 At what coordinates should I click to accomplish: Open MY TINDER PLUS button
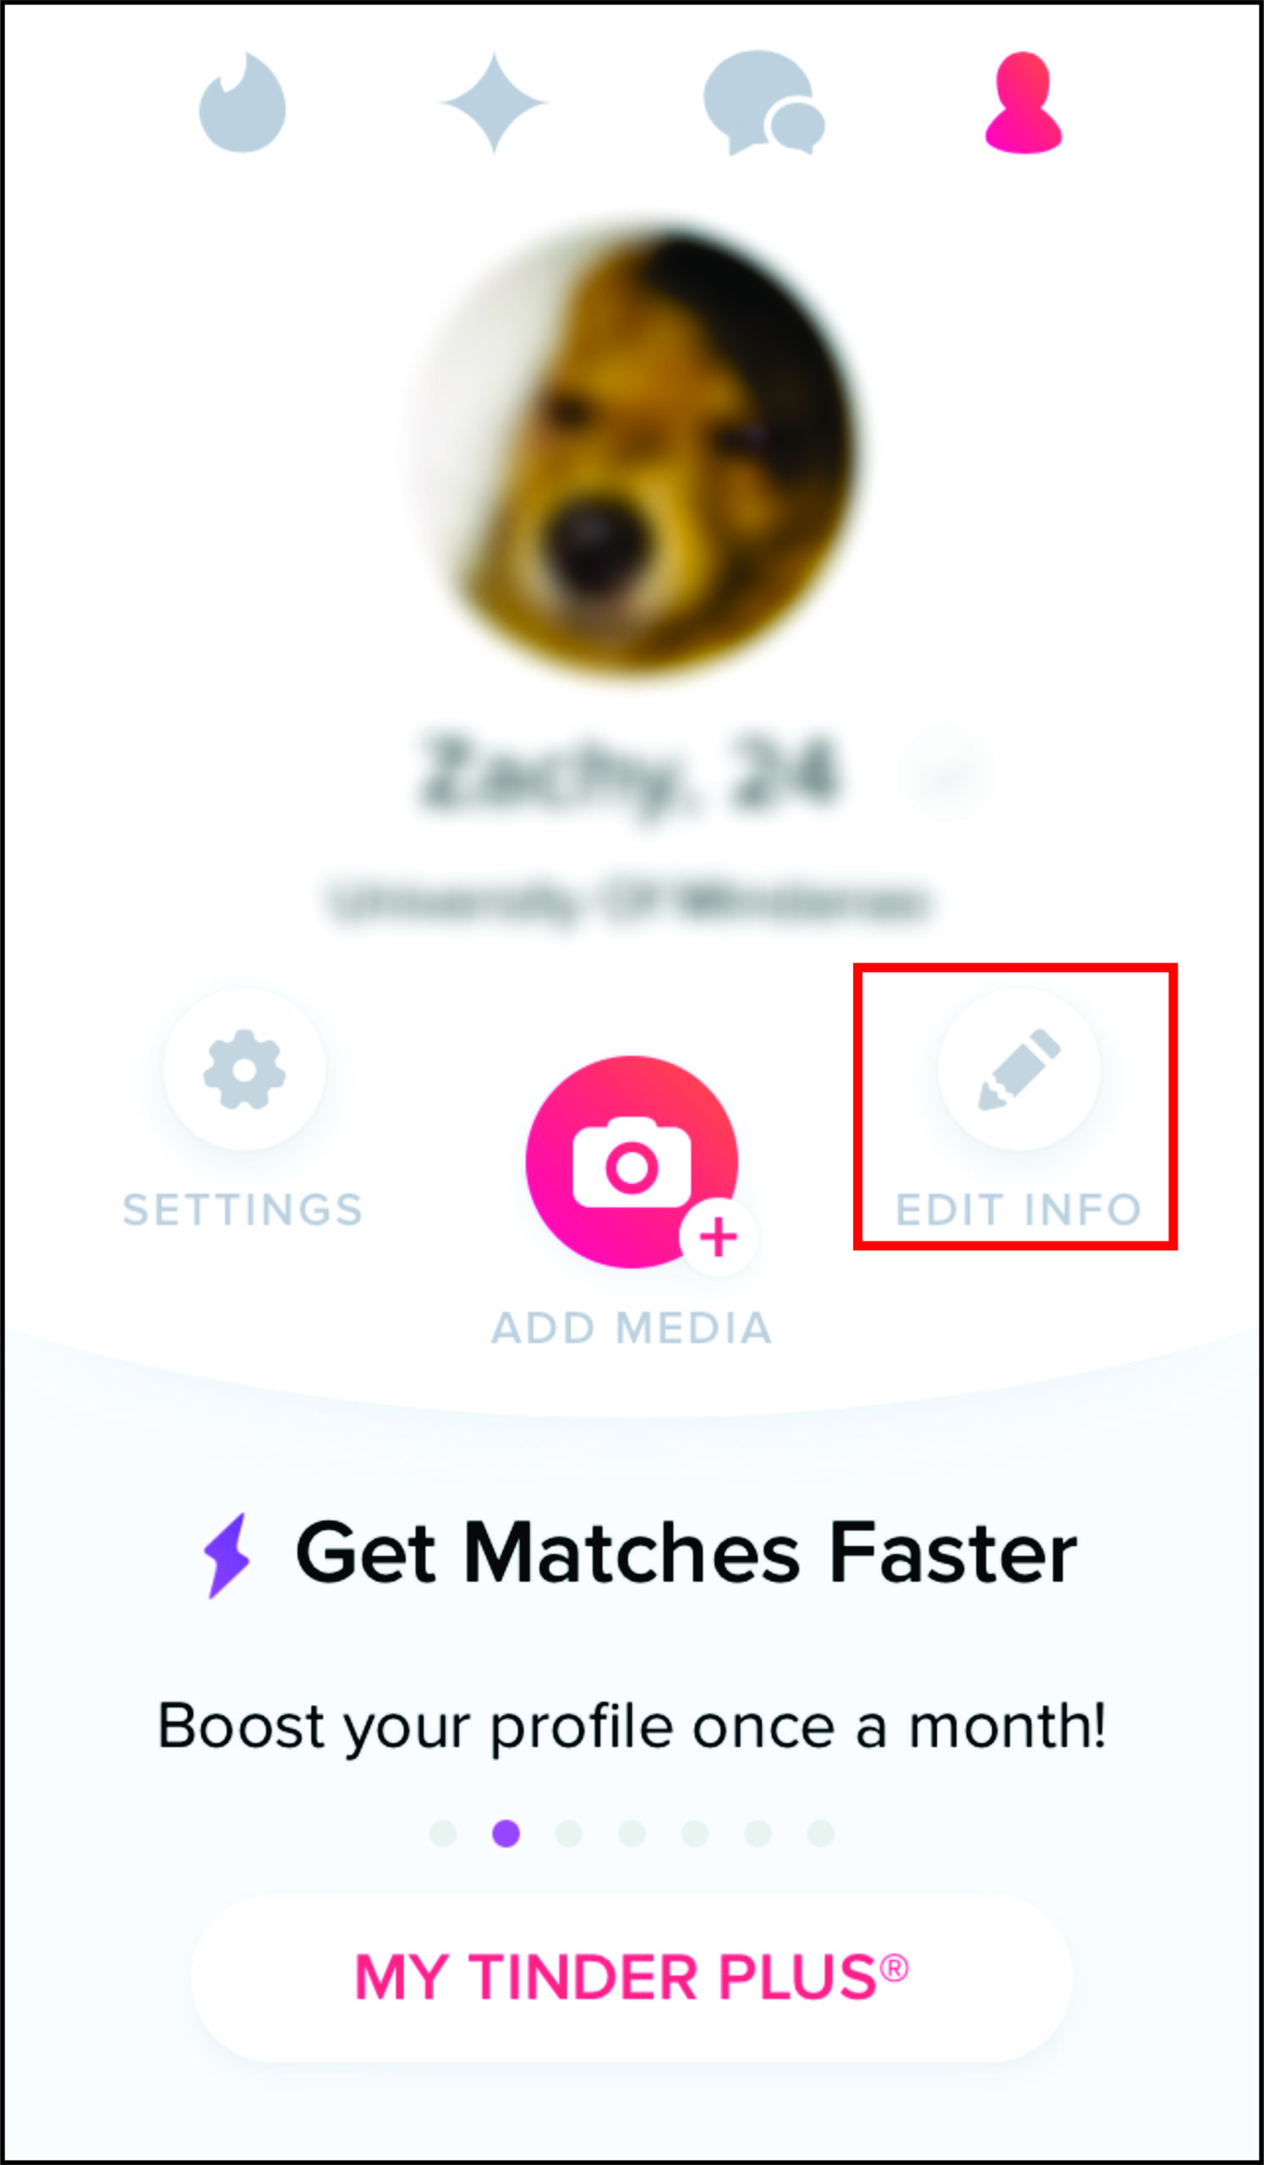[632, 1978]
